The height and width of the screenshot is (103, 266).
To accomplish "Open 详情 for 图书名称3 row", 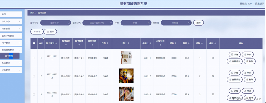I will (235, 91).
